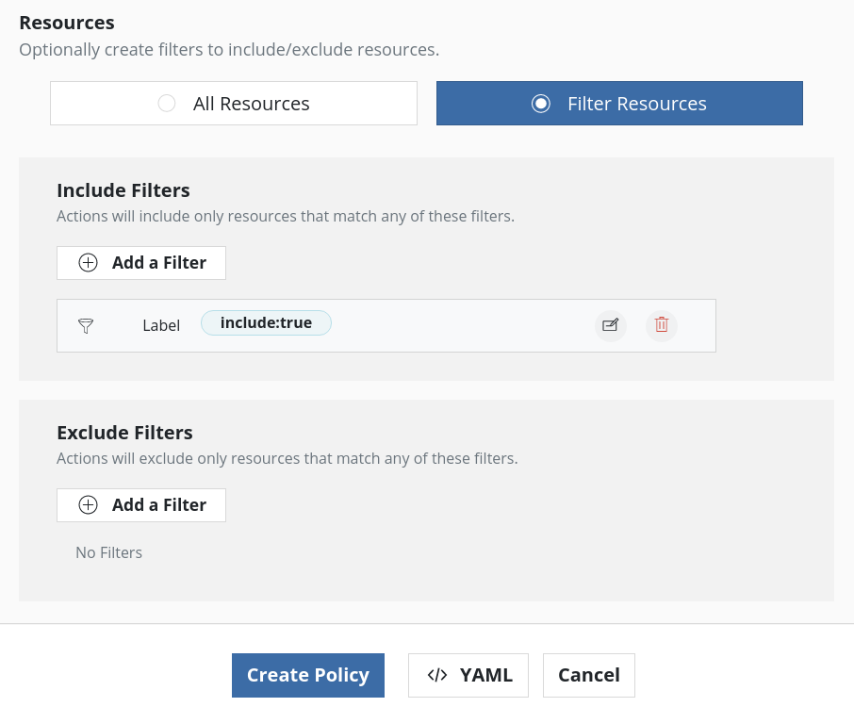
Task: Choose the All Resources option label
Action: click(251, 104)
